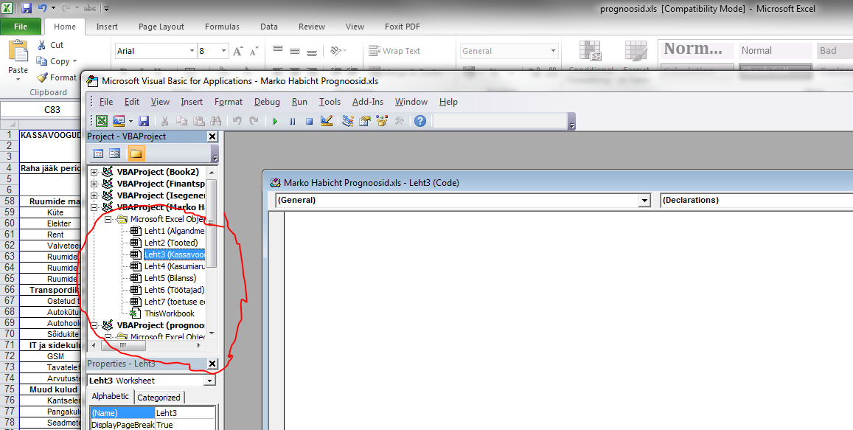Click Cut scissors icon in VBA toolbar

pyautogui.click(x=165, y=121)
